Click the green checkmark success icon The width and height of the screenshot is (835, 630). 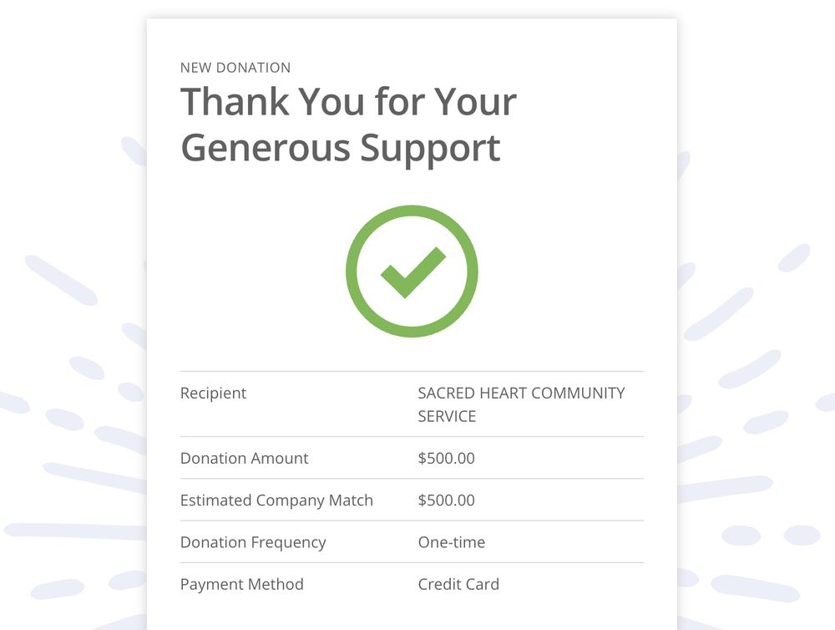point(412,272)
